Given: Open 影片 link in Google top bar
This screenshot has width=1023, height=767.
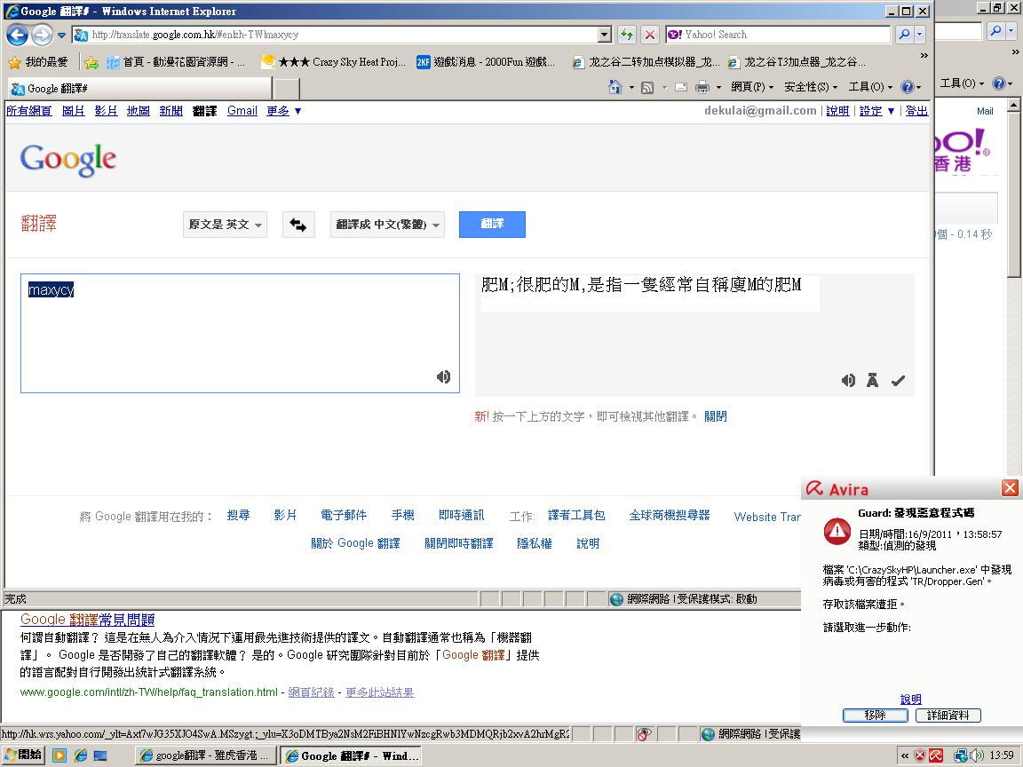Looking at the screenshot, I should [x=106, y=111].
